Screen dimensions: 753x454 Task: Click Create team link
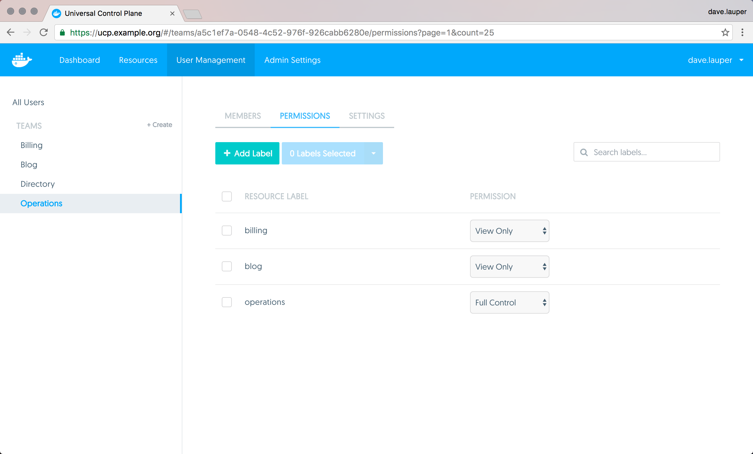pos(159,125)
